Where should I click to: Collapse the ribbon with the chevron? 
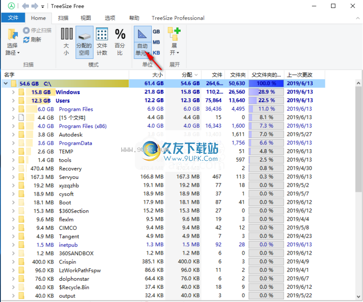[358, 18]
